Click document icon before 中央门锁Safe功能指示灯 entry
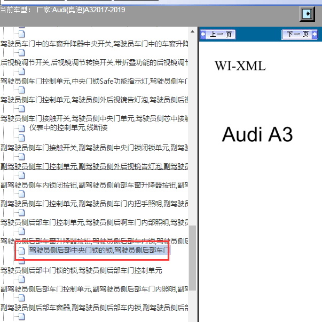322x322 pixels. point(21,71)
